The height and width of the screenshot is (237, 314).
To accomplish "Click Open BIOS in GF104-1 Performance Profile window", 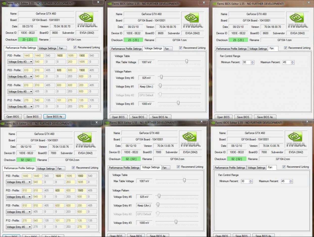I will 13,117.
